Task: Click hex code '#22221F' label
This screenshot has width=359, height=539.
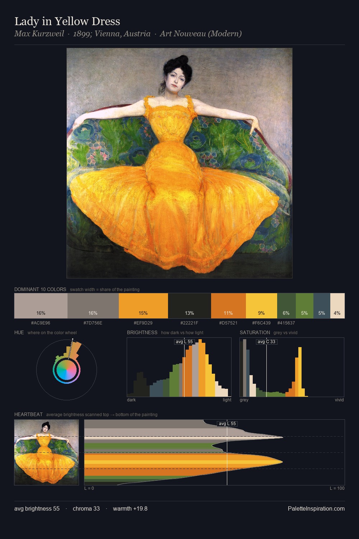Action: coord(189,323)
